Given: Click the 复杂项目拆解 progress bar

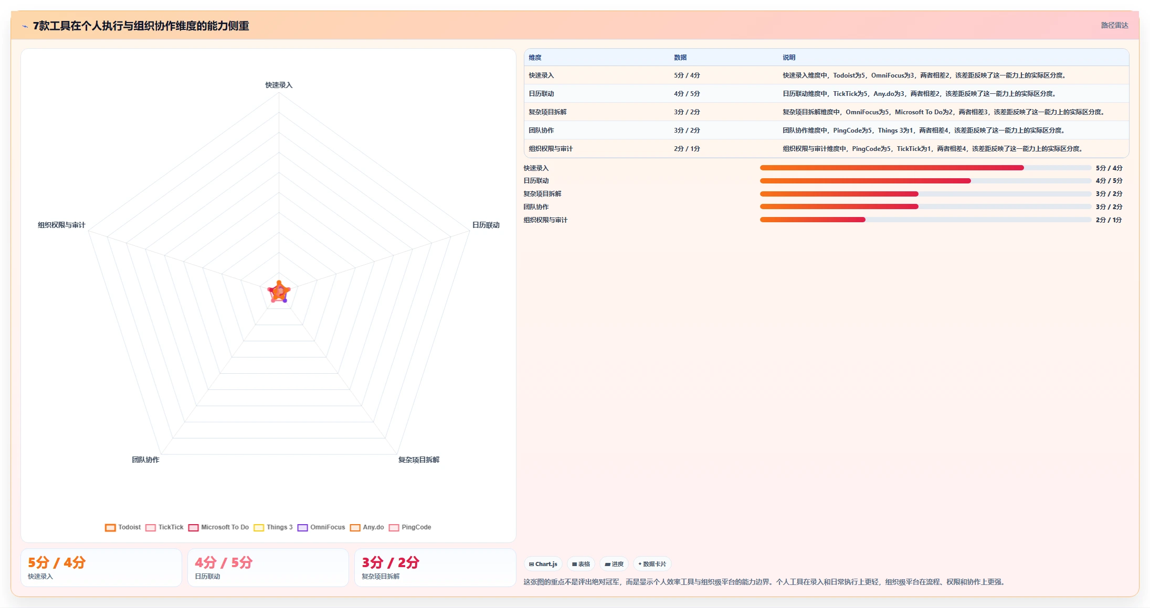Looking at the screenshot, I should point(925,194).
